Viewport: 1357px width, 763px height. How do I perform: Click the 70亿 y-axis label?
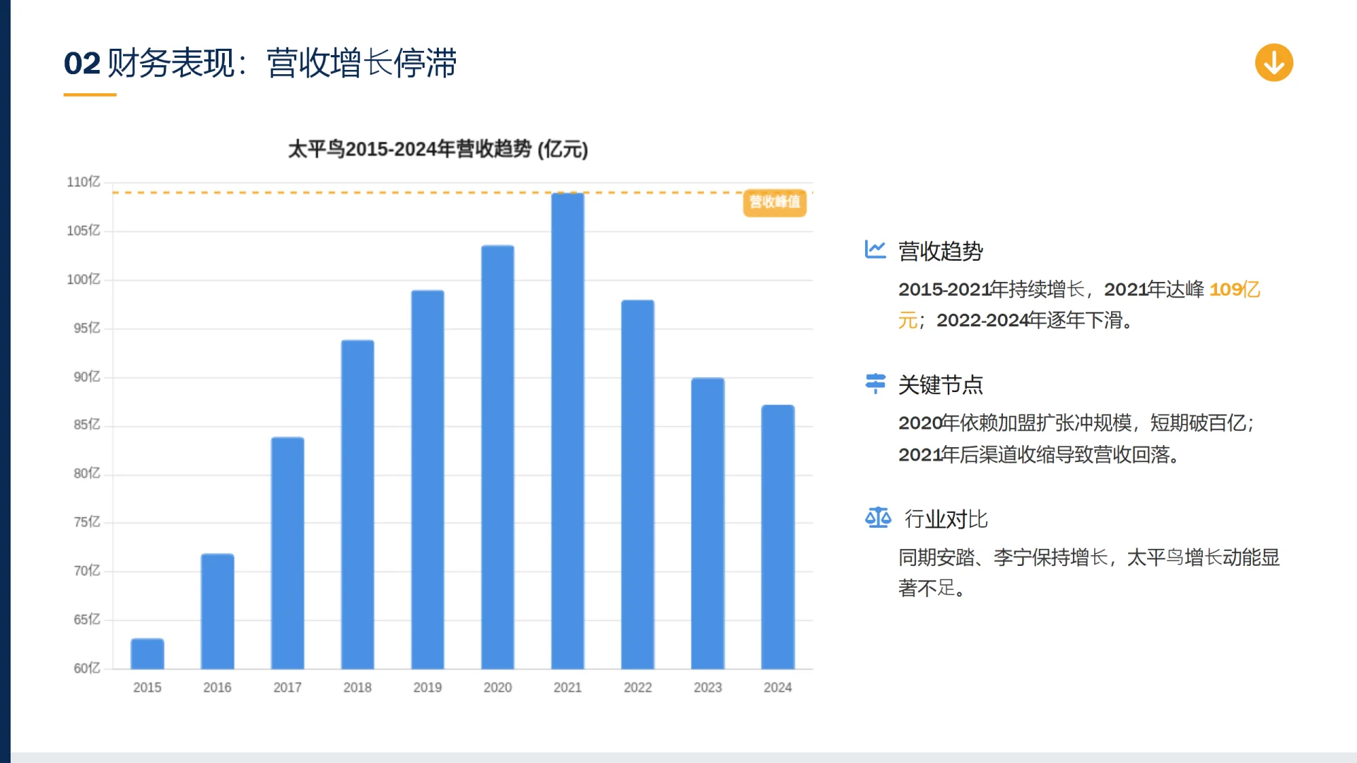pos(87,571)
